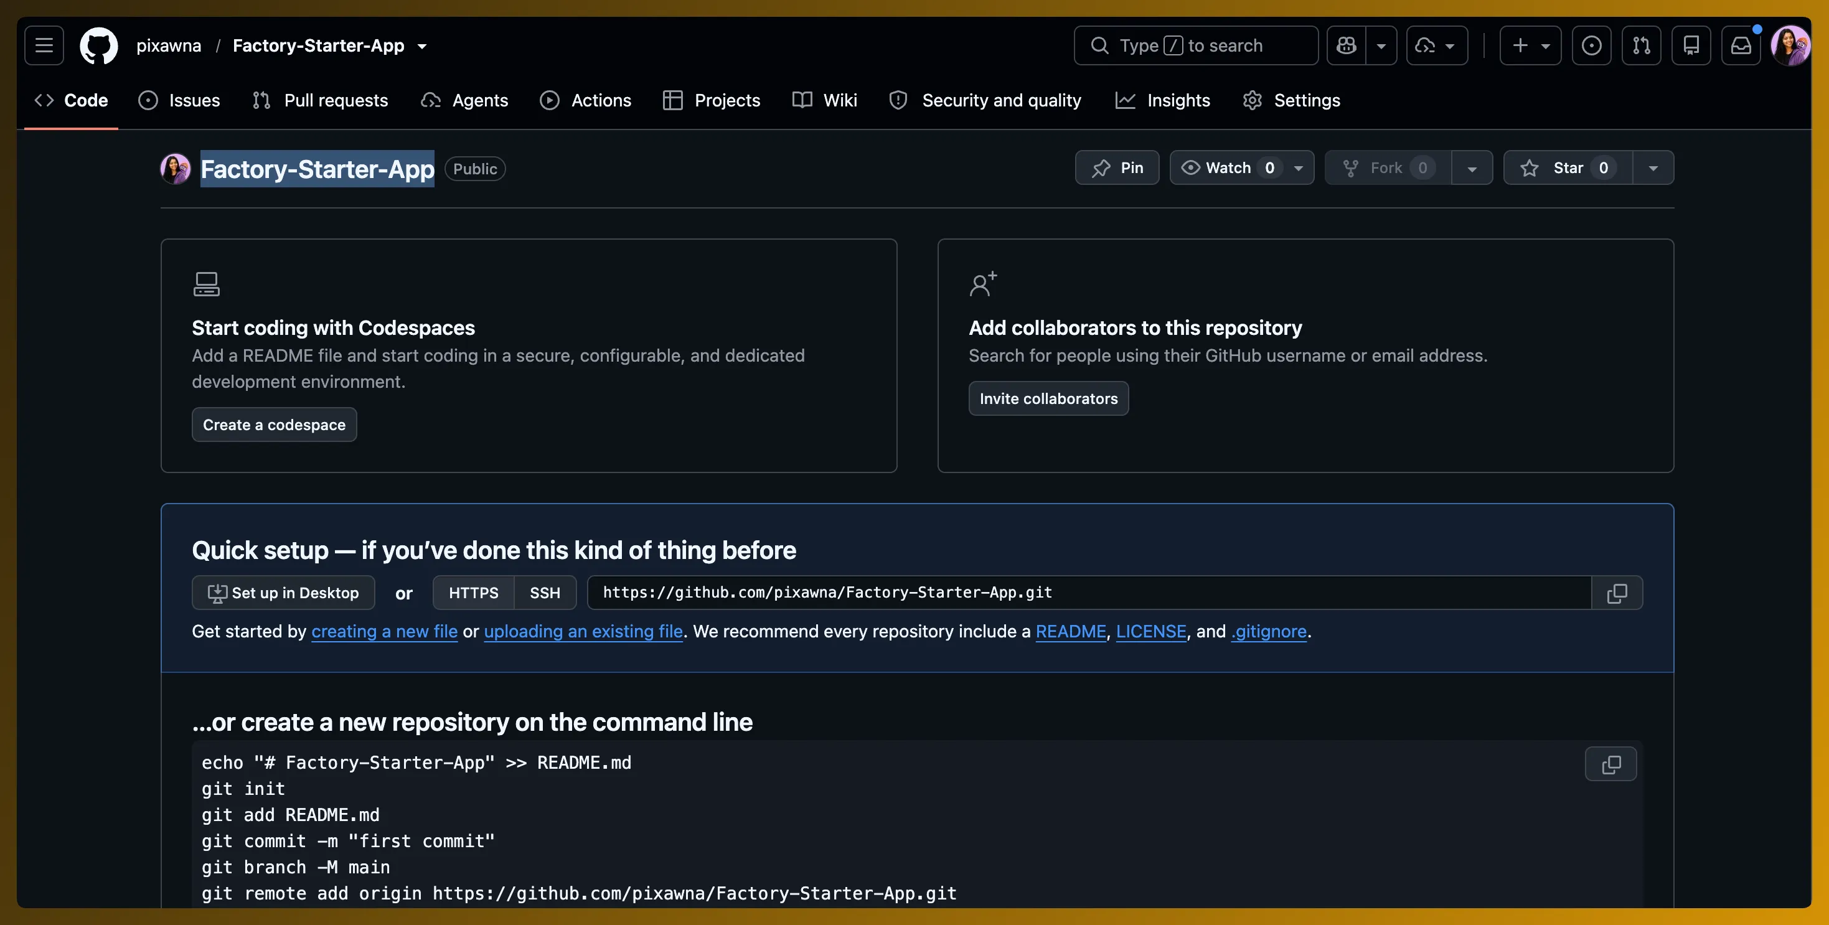The height and width of the screenshot is (925, 1829).
Task: Click Create a codespace button
Action: pos(274,425)
